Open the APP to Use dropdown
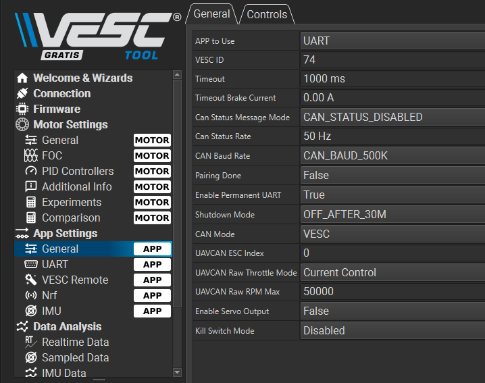This screenshot has width=485, height=383. tap(393, 41)
